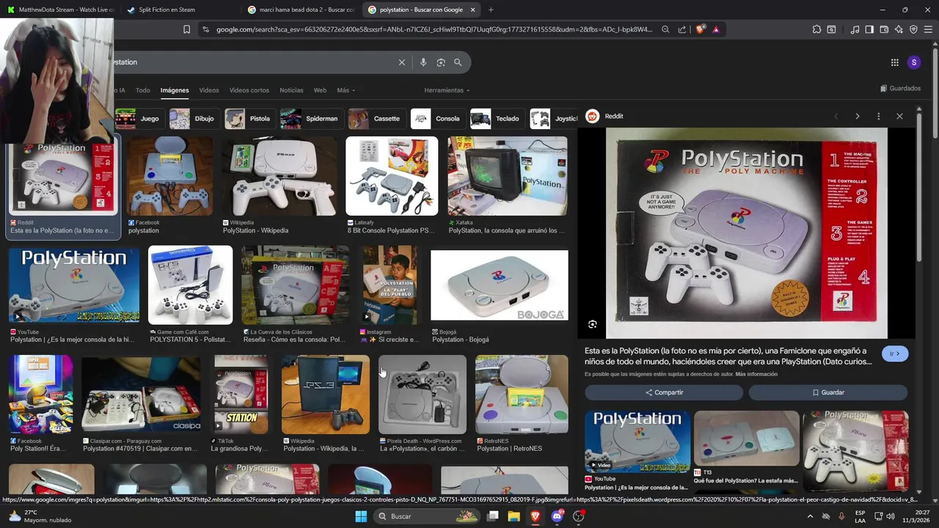Open Google Lens image search icon

(x=441, y=62)
